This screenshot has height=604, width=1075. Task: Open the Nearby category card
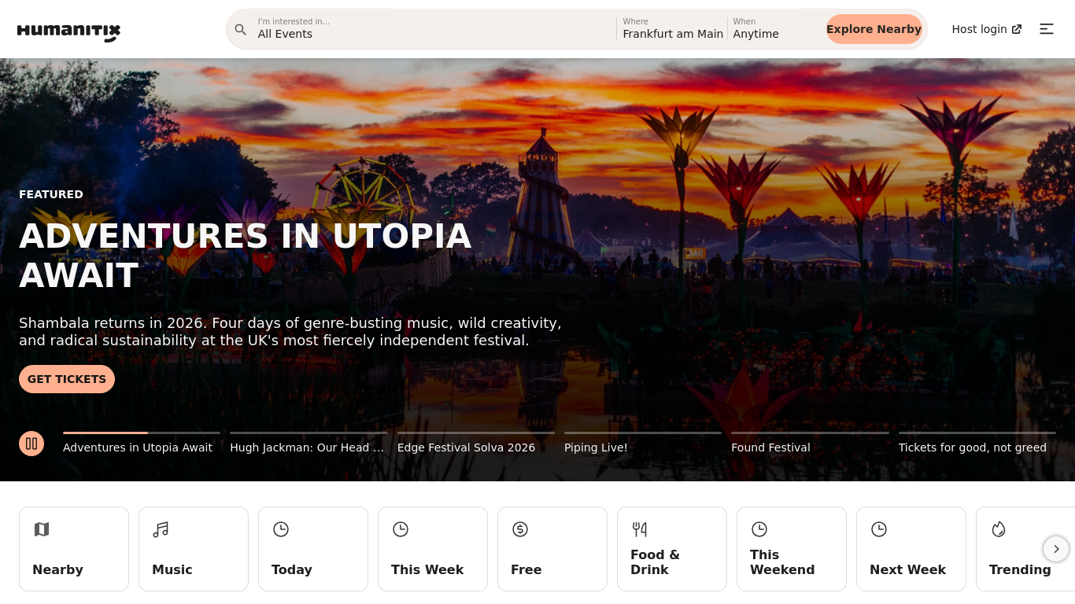pyautogui.click(x=74, y=549)
